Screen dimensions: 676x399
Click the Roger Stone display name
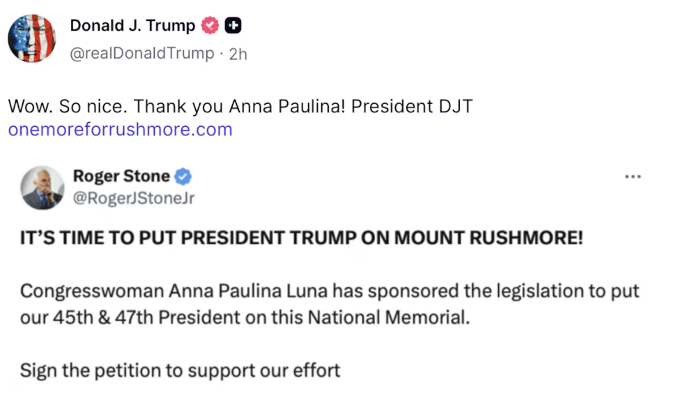121,176
